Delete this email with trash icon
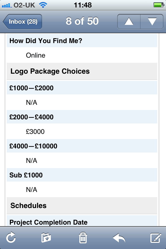This screenshot has width=166, height=249. (83, 238)
